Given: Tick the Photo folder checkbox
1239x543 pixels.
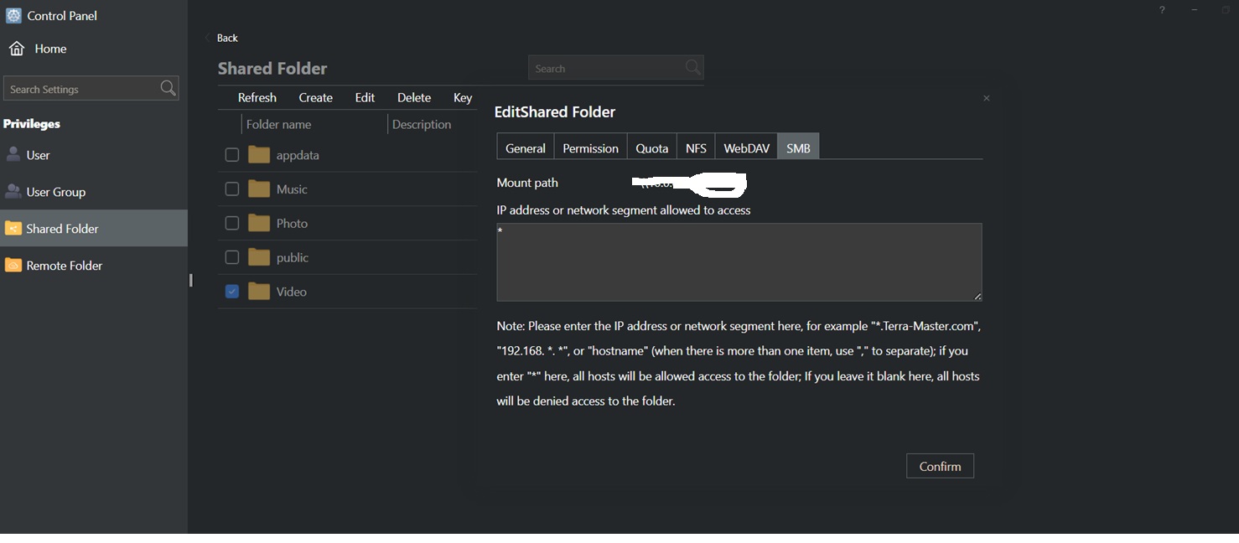Looking at the screenshot, I should tap(232, 223).
